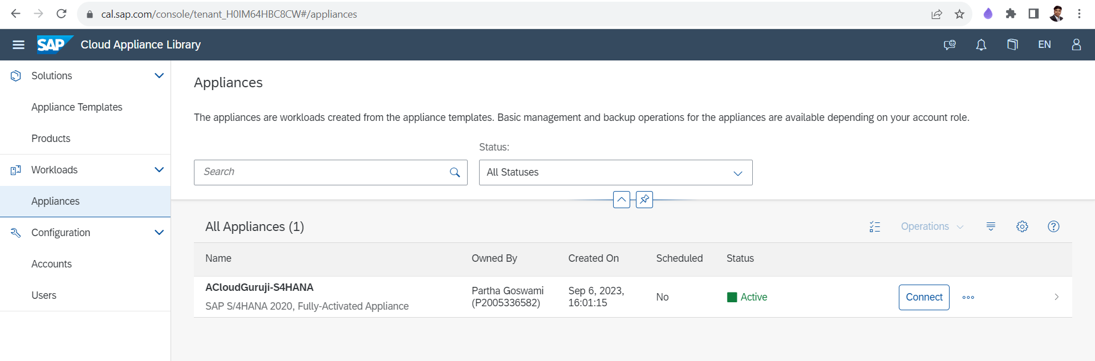Screen dimensions: 1095x361
Task: Switch language with EN button
Action: 1044,44
